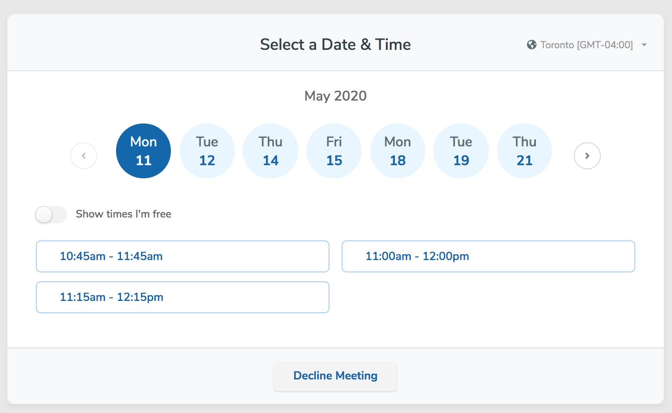The height and width of the screenshot is (413, 672).
Task: Toggle Show times I'm free switch
Action: 51,215
